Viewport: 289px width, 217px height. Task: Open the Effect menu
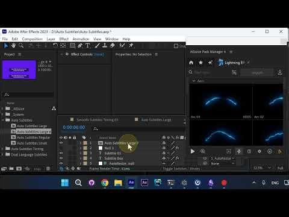coord(64,39)
